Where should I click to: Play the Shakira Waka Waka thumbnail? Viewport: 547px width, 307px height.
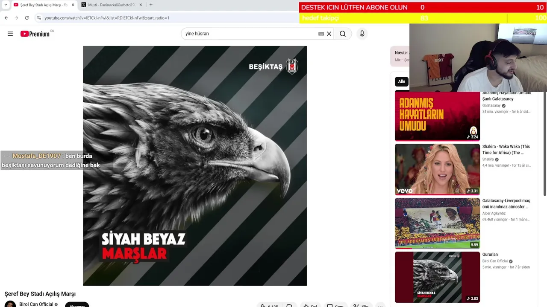click(437, 169)
